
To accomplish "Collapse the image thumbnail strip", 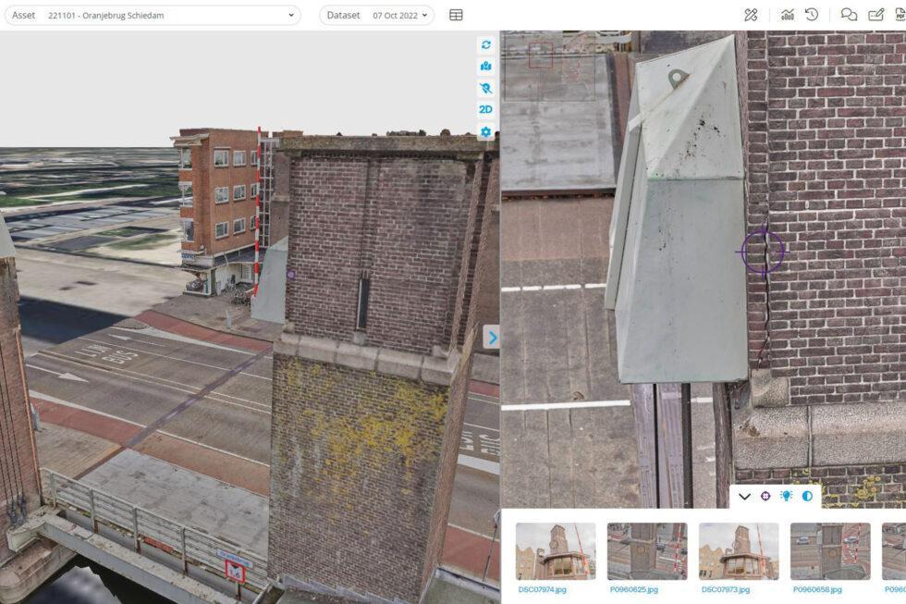I will coord(744,497).
